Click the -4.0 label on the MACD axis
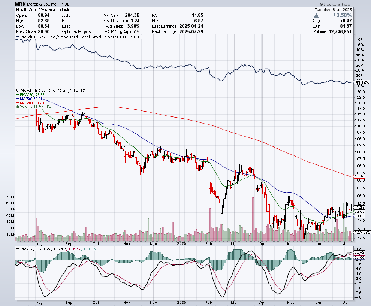This screenshot has height=306, width=371. pos(359,297)
